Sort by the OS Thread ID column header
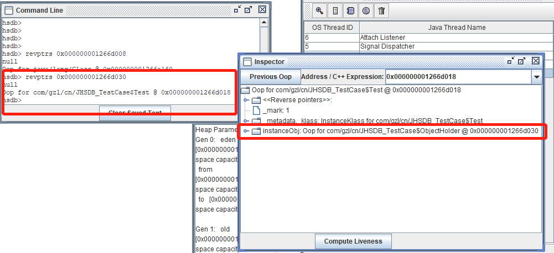Screen dimensions: 554x253 click(x=332, y=27)
